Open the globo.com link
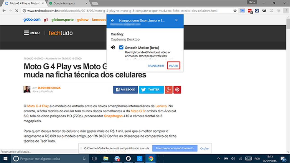The height and width of the screenshot is (163, 290). pos(32,20)
